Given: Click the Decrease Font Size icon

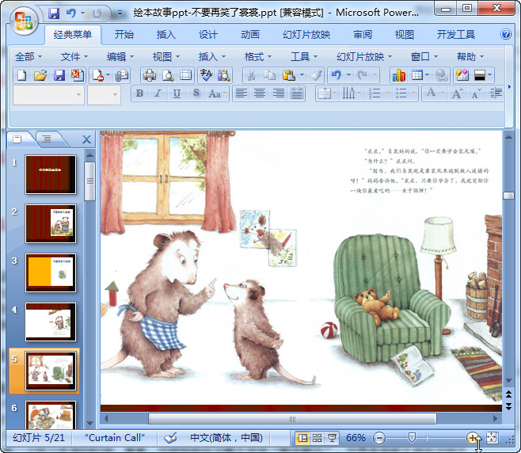Looking at the screenshot, I should [476, 93].
